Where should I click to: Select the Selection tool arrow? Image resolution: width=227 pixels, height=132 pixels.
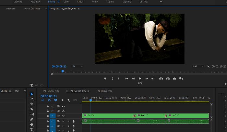(32, 94)
